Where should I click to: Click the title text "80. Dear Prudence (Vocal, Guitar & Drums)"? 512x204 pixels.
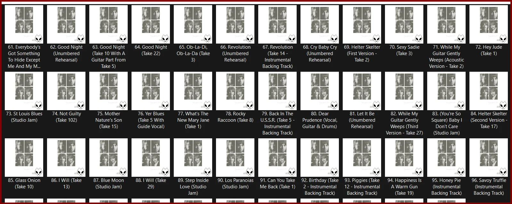pos(320,120)
